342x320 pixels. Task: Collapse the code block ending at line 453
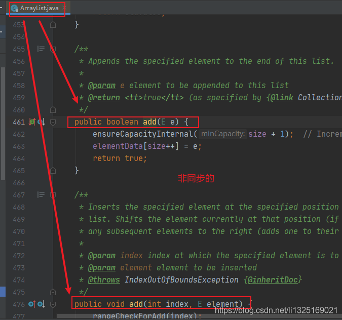point(53,25)
